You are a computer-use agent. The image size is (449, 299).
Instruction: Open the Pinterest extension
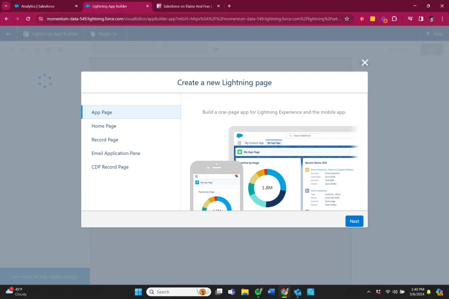[362, 19]
